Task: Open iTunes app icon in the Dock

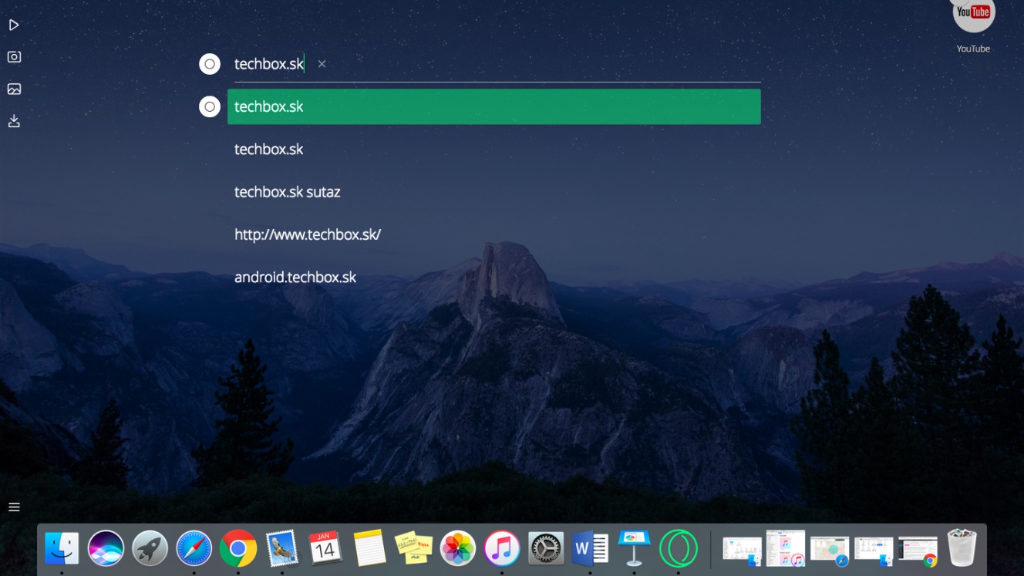Action: [502, 548]
